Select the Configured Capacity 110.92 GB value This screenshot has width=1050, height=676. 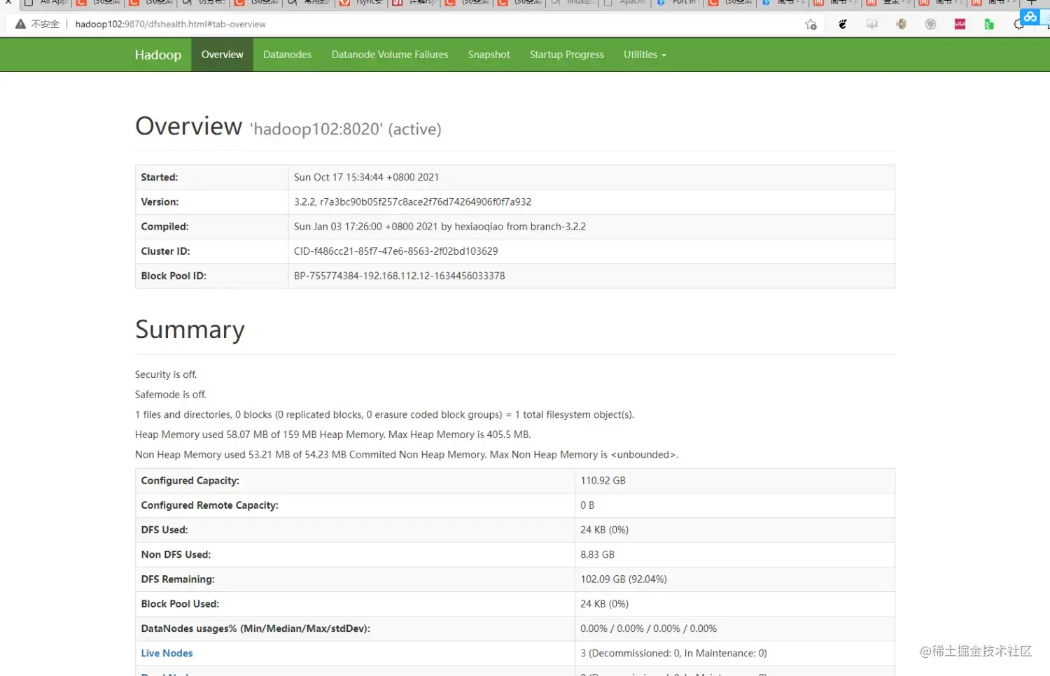point(603,481)
